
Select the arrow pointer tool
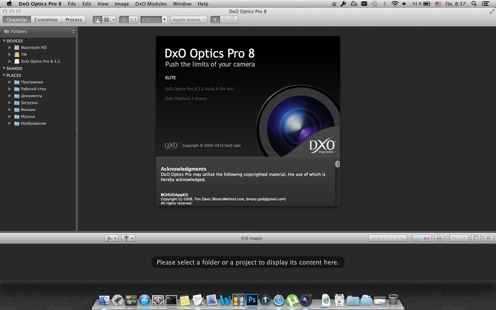pos(215,20)
